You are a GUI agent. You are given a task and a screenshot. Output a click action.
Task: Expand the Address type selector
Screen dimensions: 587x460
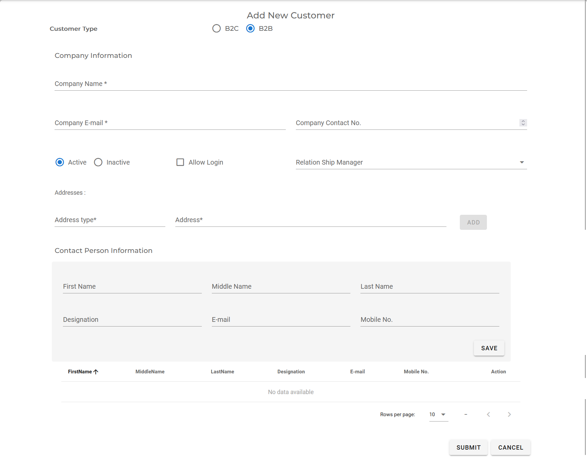pos(109,220)
